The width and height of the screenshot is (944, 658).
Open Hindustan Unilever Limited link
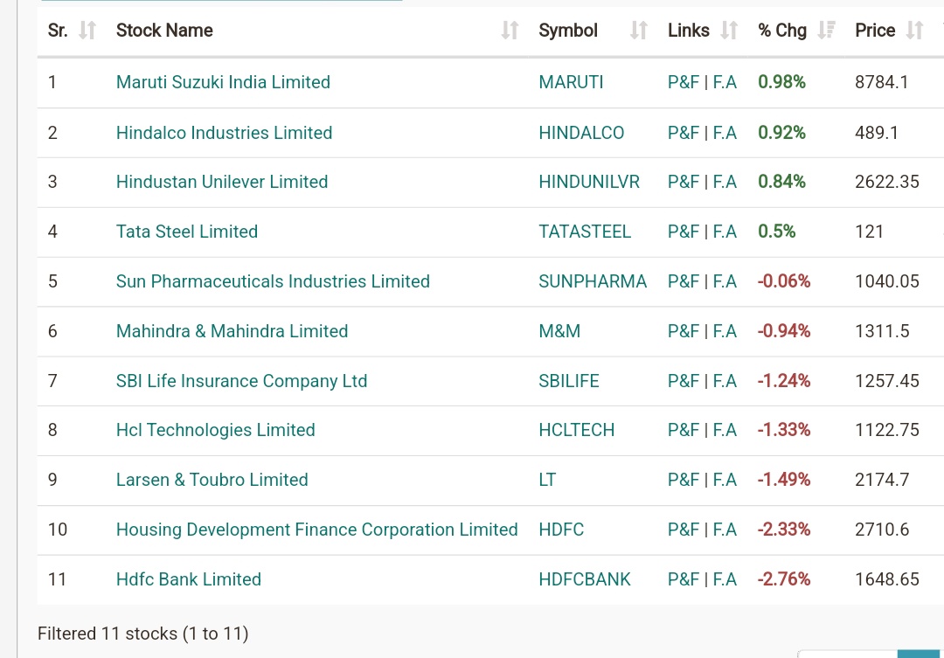coord(222,182)
